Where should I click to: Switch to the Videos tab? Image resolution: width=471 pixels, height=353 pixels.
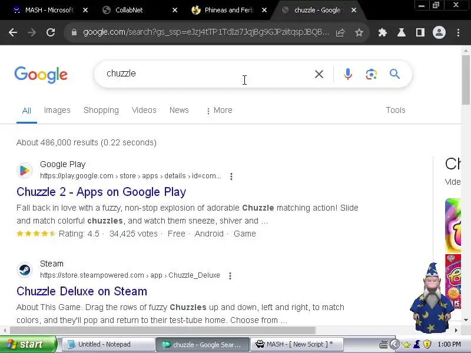click(x=144, y=110)
